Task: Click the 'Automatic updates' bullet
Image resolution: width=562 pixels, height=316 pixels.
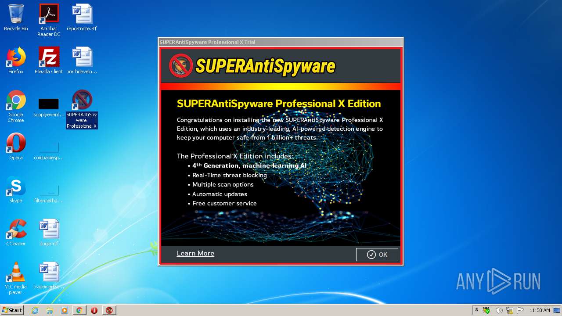Action: (x=220, y=194)
